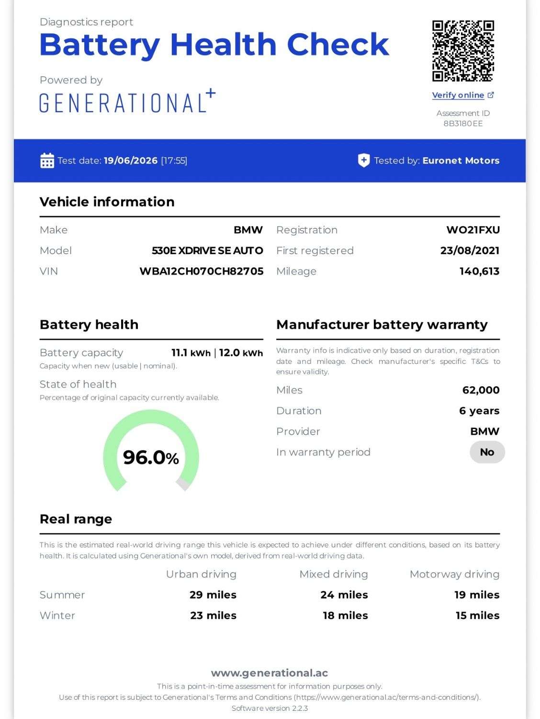Click the Manufacturer battery warranty heading
The width and height of the screenshot is (540, 719).
pos(382,325)
